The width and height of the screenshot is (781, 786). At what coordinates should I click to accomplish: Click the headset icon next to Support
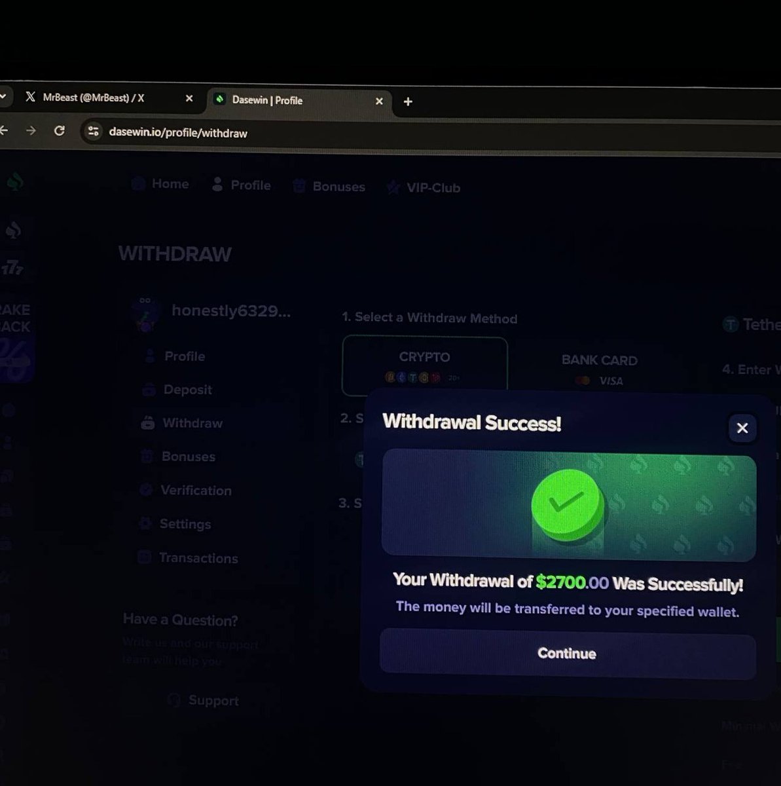173,700
